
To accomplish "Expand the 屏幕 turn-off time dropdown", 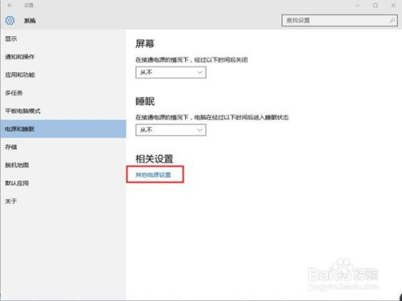I will (170, 72).
